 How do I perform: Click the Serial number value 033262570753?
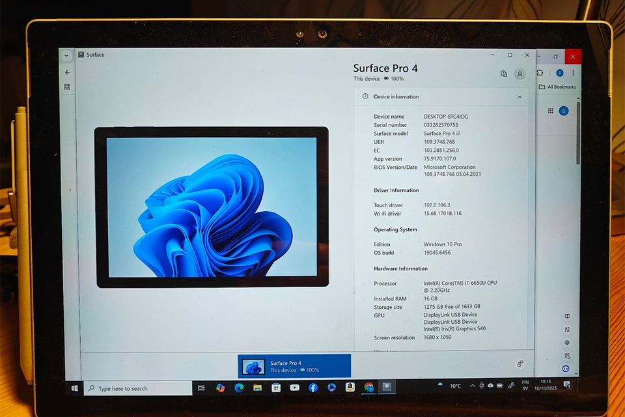click(x=441, y=125)
